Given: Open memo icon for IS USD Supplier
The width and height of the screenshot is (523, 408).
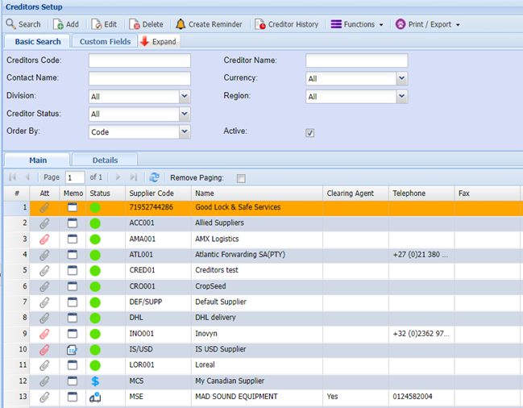Looking at the screenshot, I should click(x=72, y=349).
